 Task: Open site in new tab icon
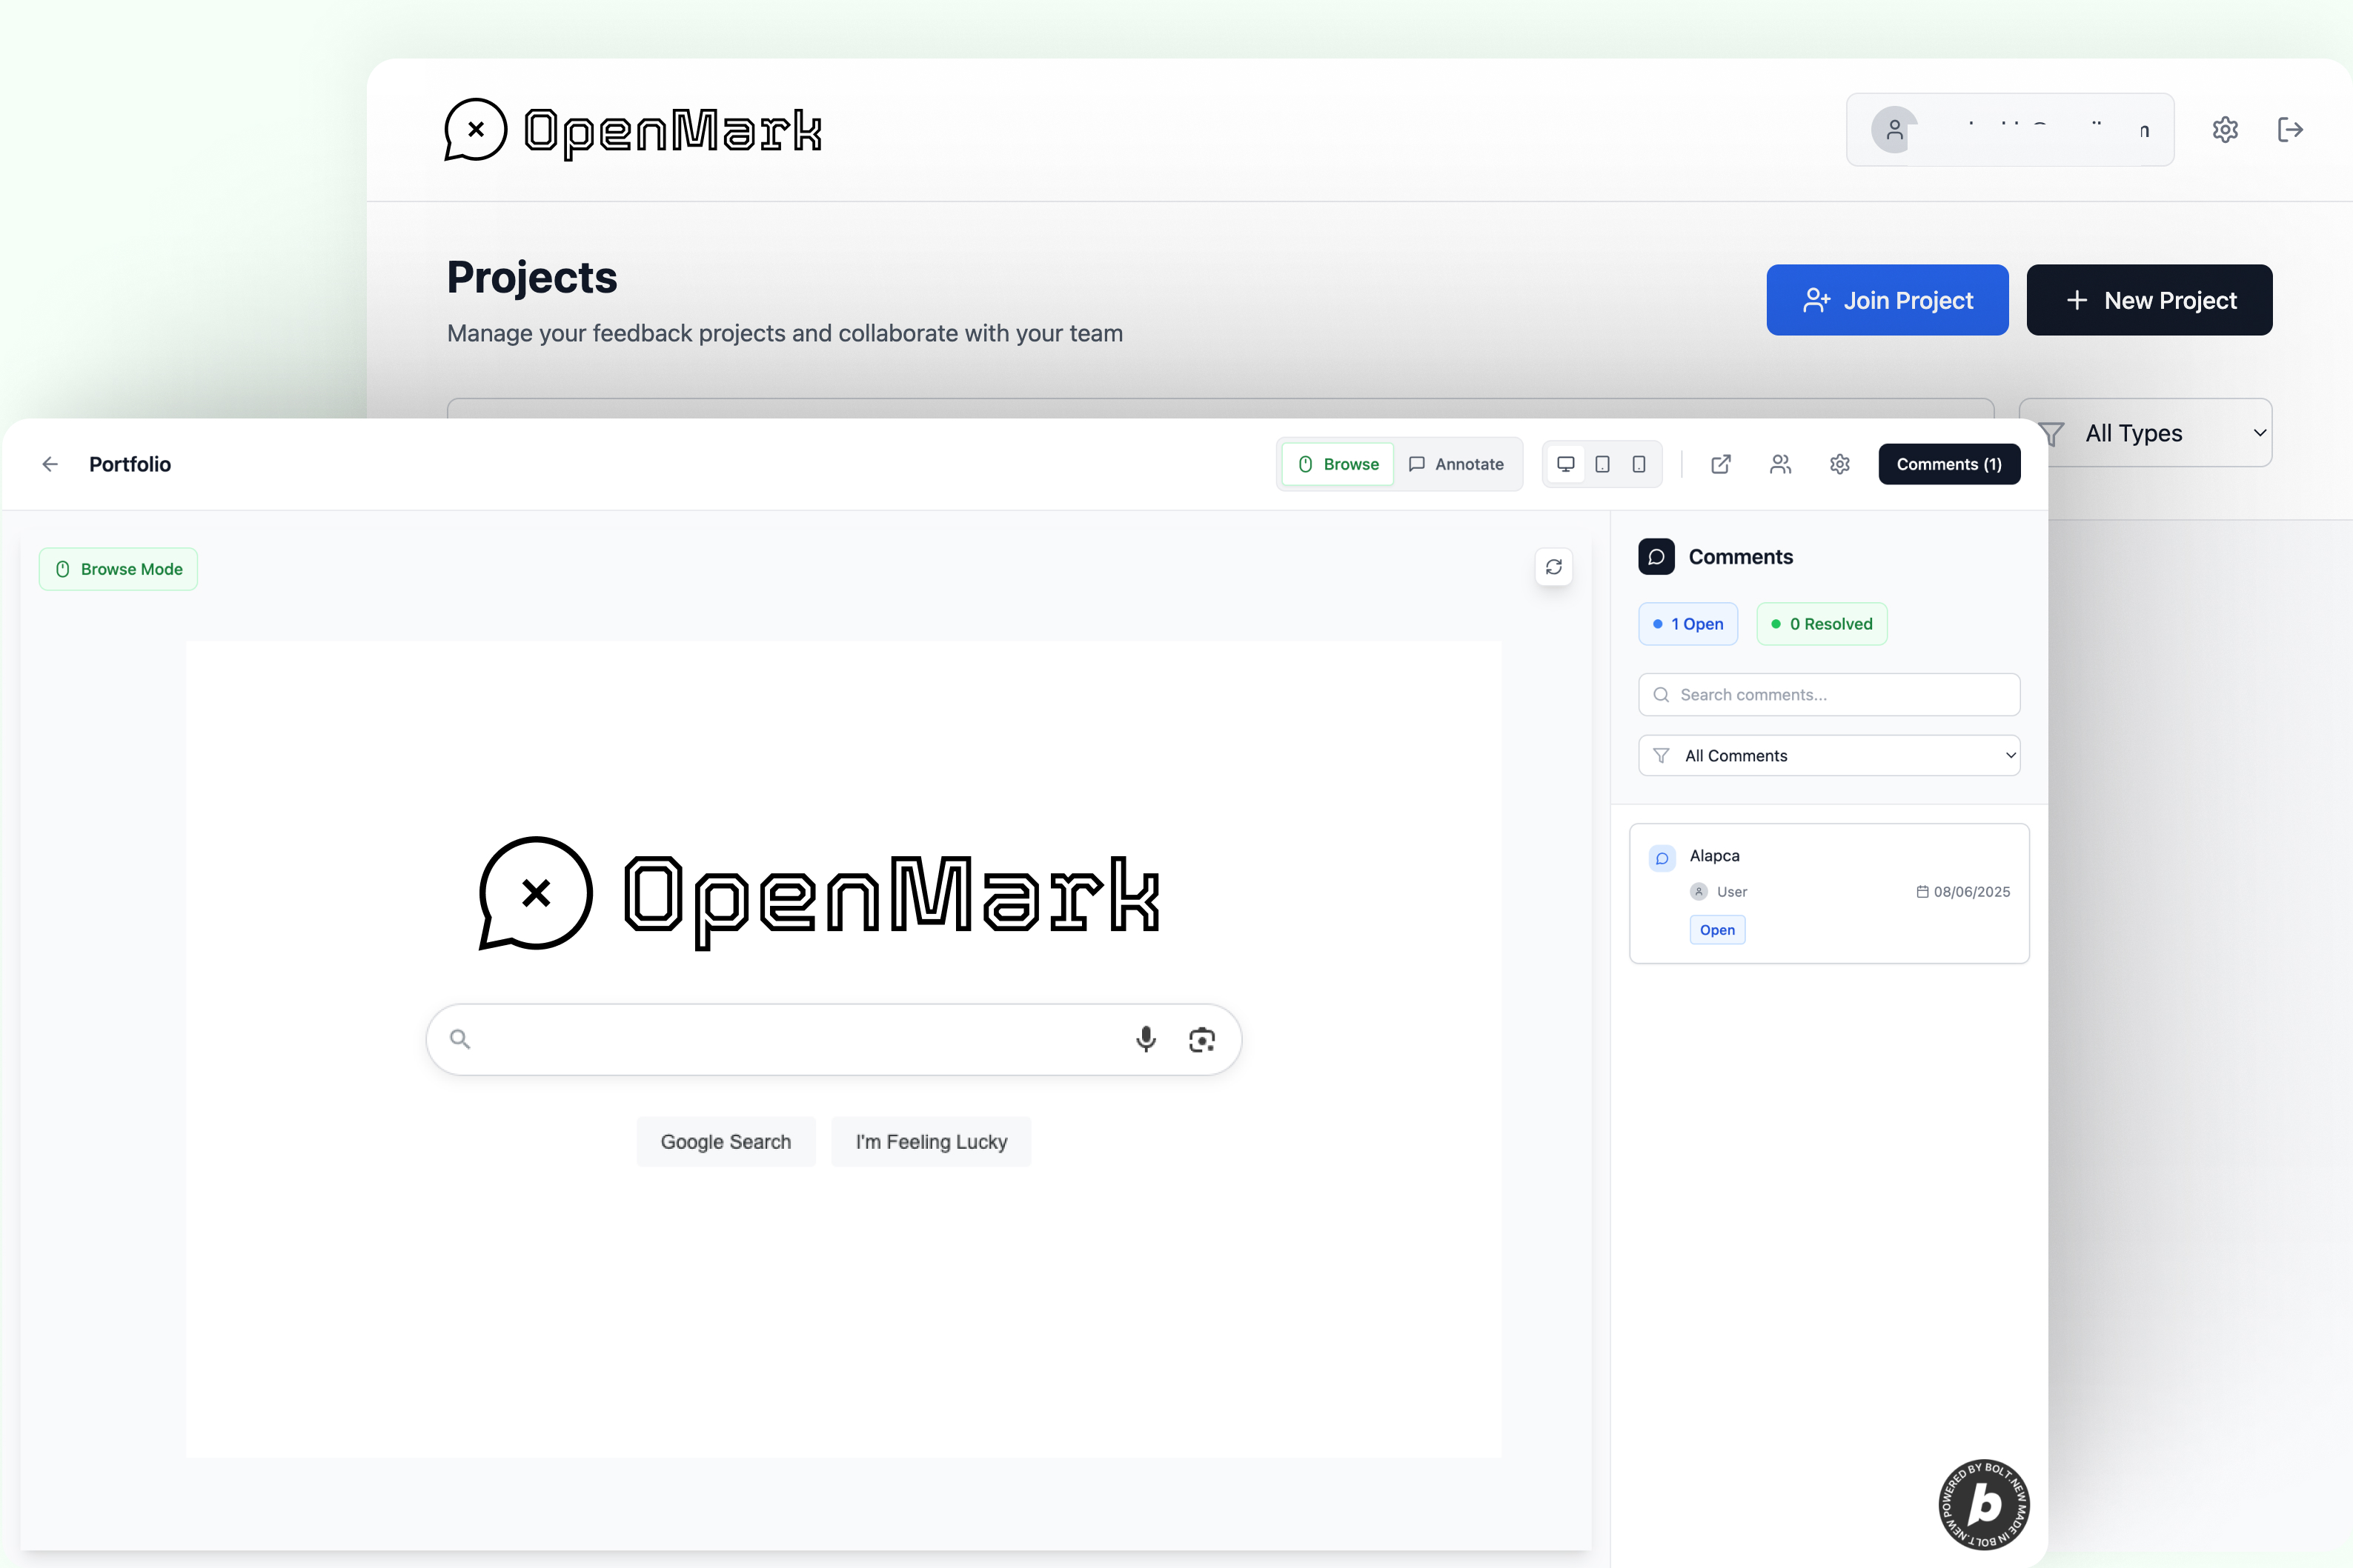pos(1721,464)
